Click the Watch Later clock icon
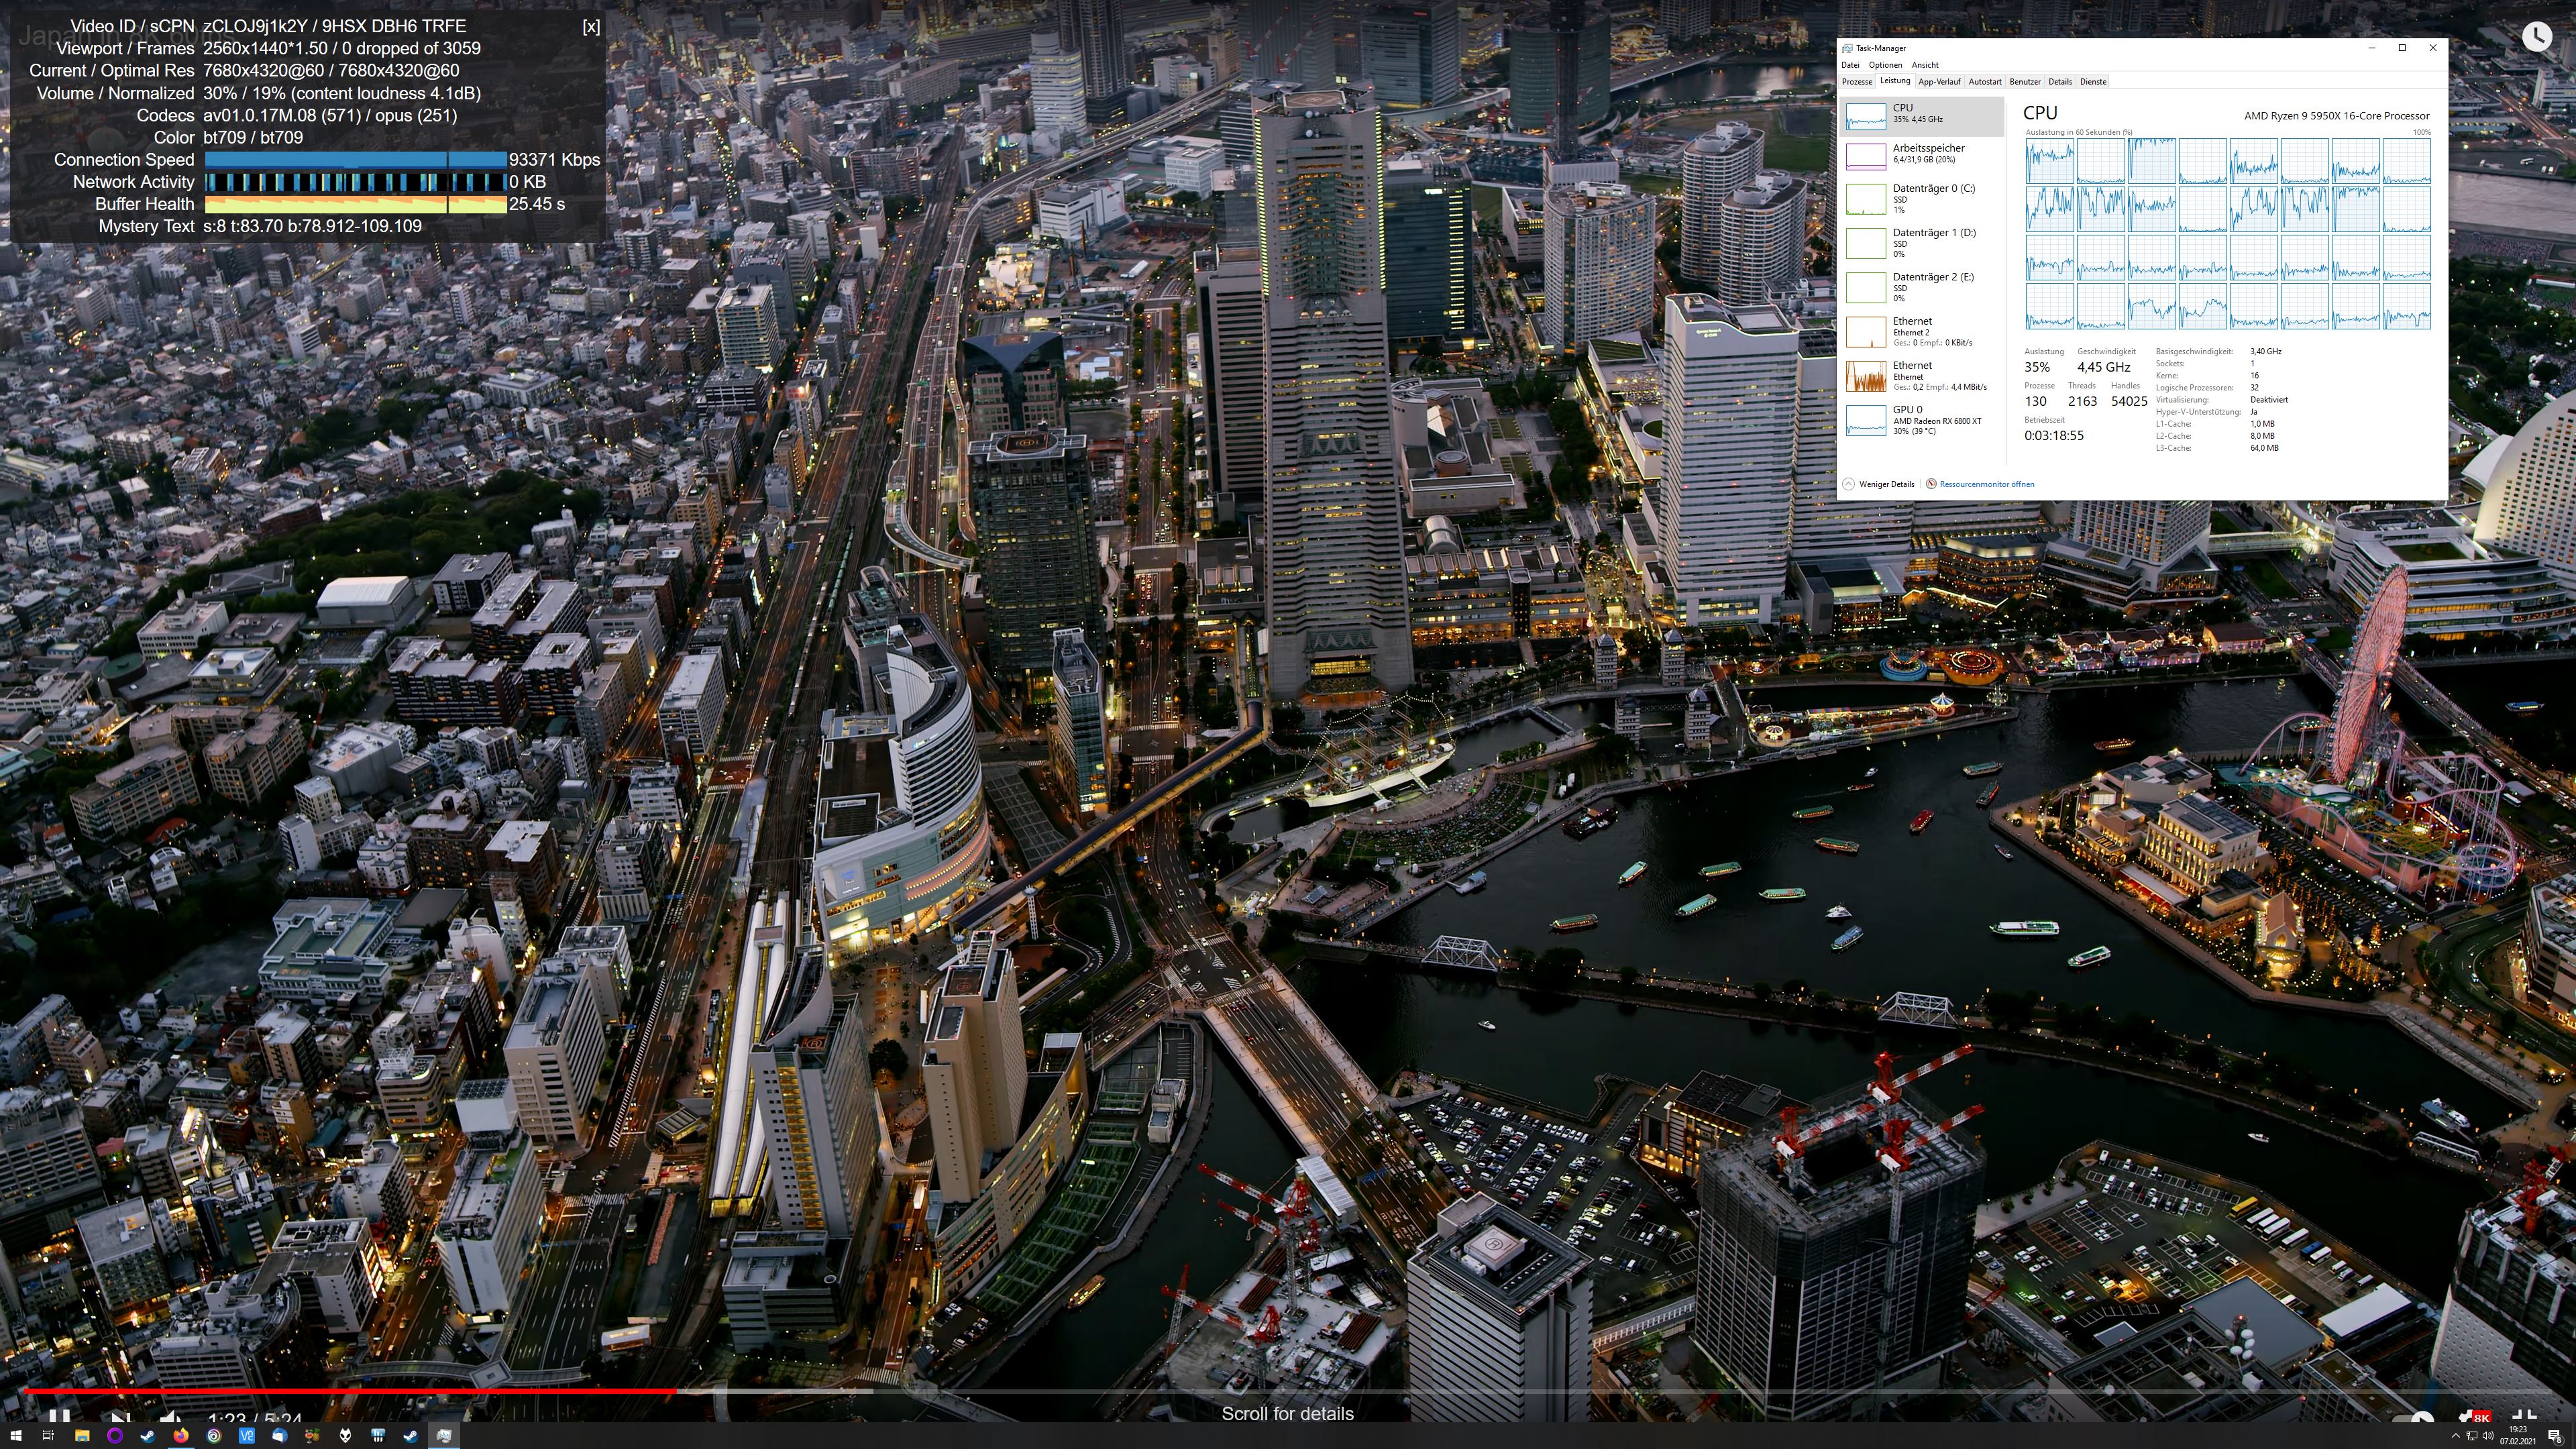The height and width of the screenshot is (1449, 2576). click(x=2536, y=37)
